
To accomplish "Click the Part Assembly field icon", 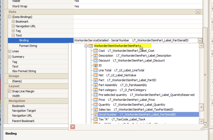I will point(95,85).
